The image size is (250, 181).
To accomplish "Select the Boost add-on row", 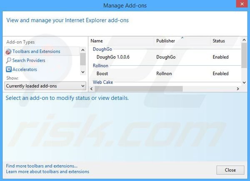I will [x=165, y=74].
